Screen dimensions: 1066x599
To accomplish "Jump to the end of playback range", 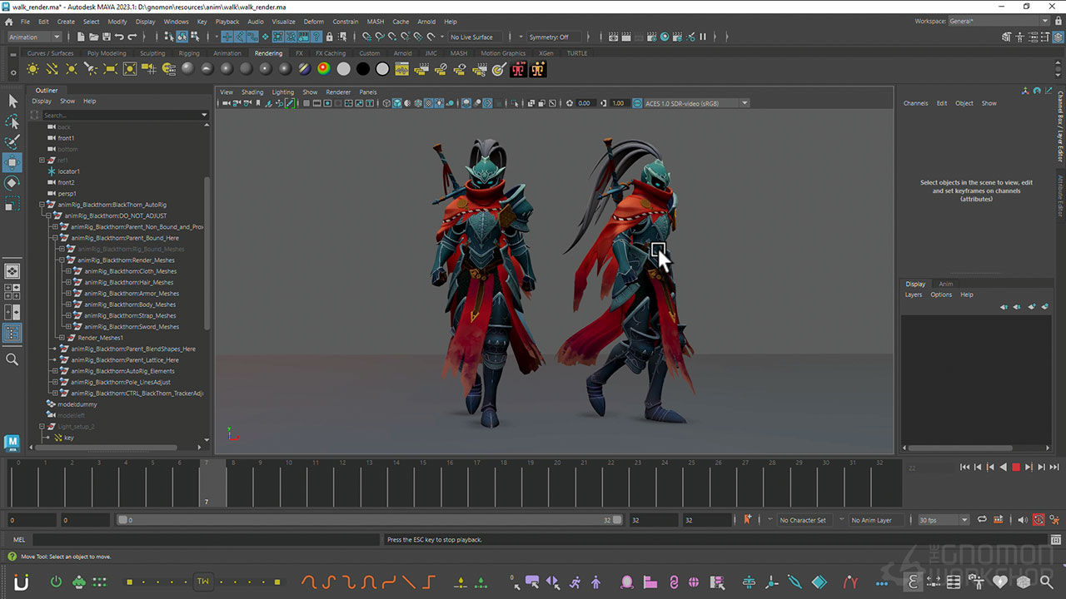I will (1054, 468).
